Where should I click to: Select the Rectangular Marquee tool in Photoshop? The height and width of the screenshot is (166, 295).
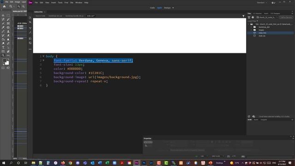[x=8, y=15]
